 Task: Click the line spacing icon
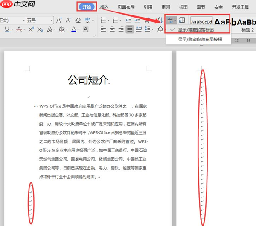(148, 29)
